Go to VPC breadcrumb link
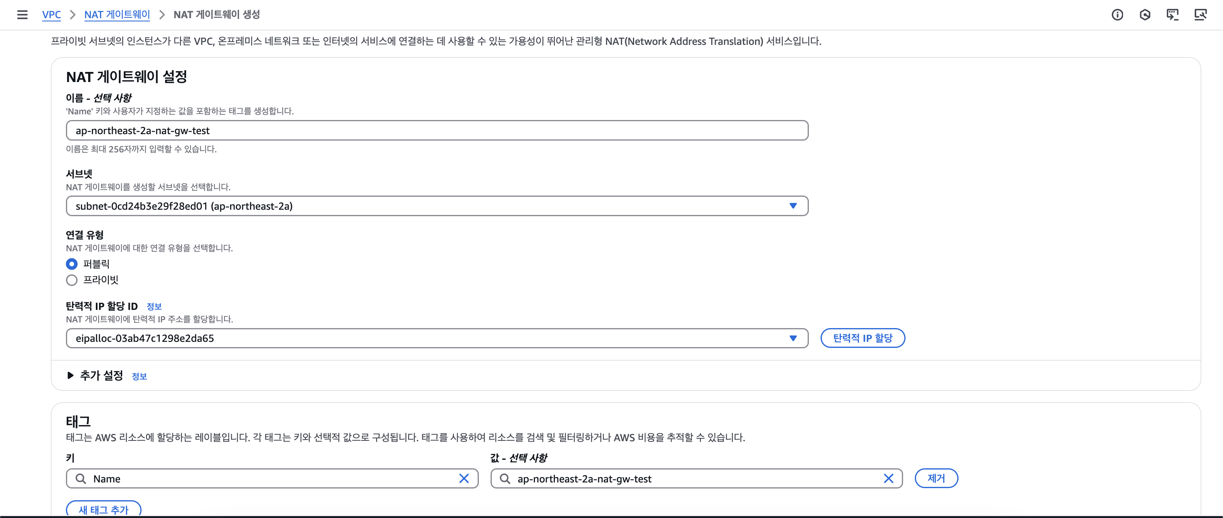The height and width of the screenshot is (518, 1223). (51, 15)
